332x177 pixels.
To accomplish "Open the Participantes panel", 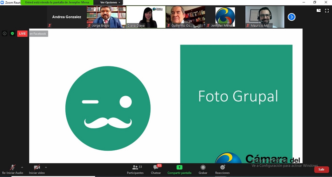I will click(x=135, y=169).
